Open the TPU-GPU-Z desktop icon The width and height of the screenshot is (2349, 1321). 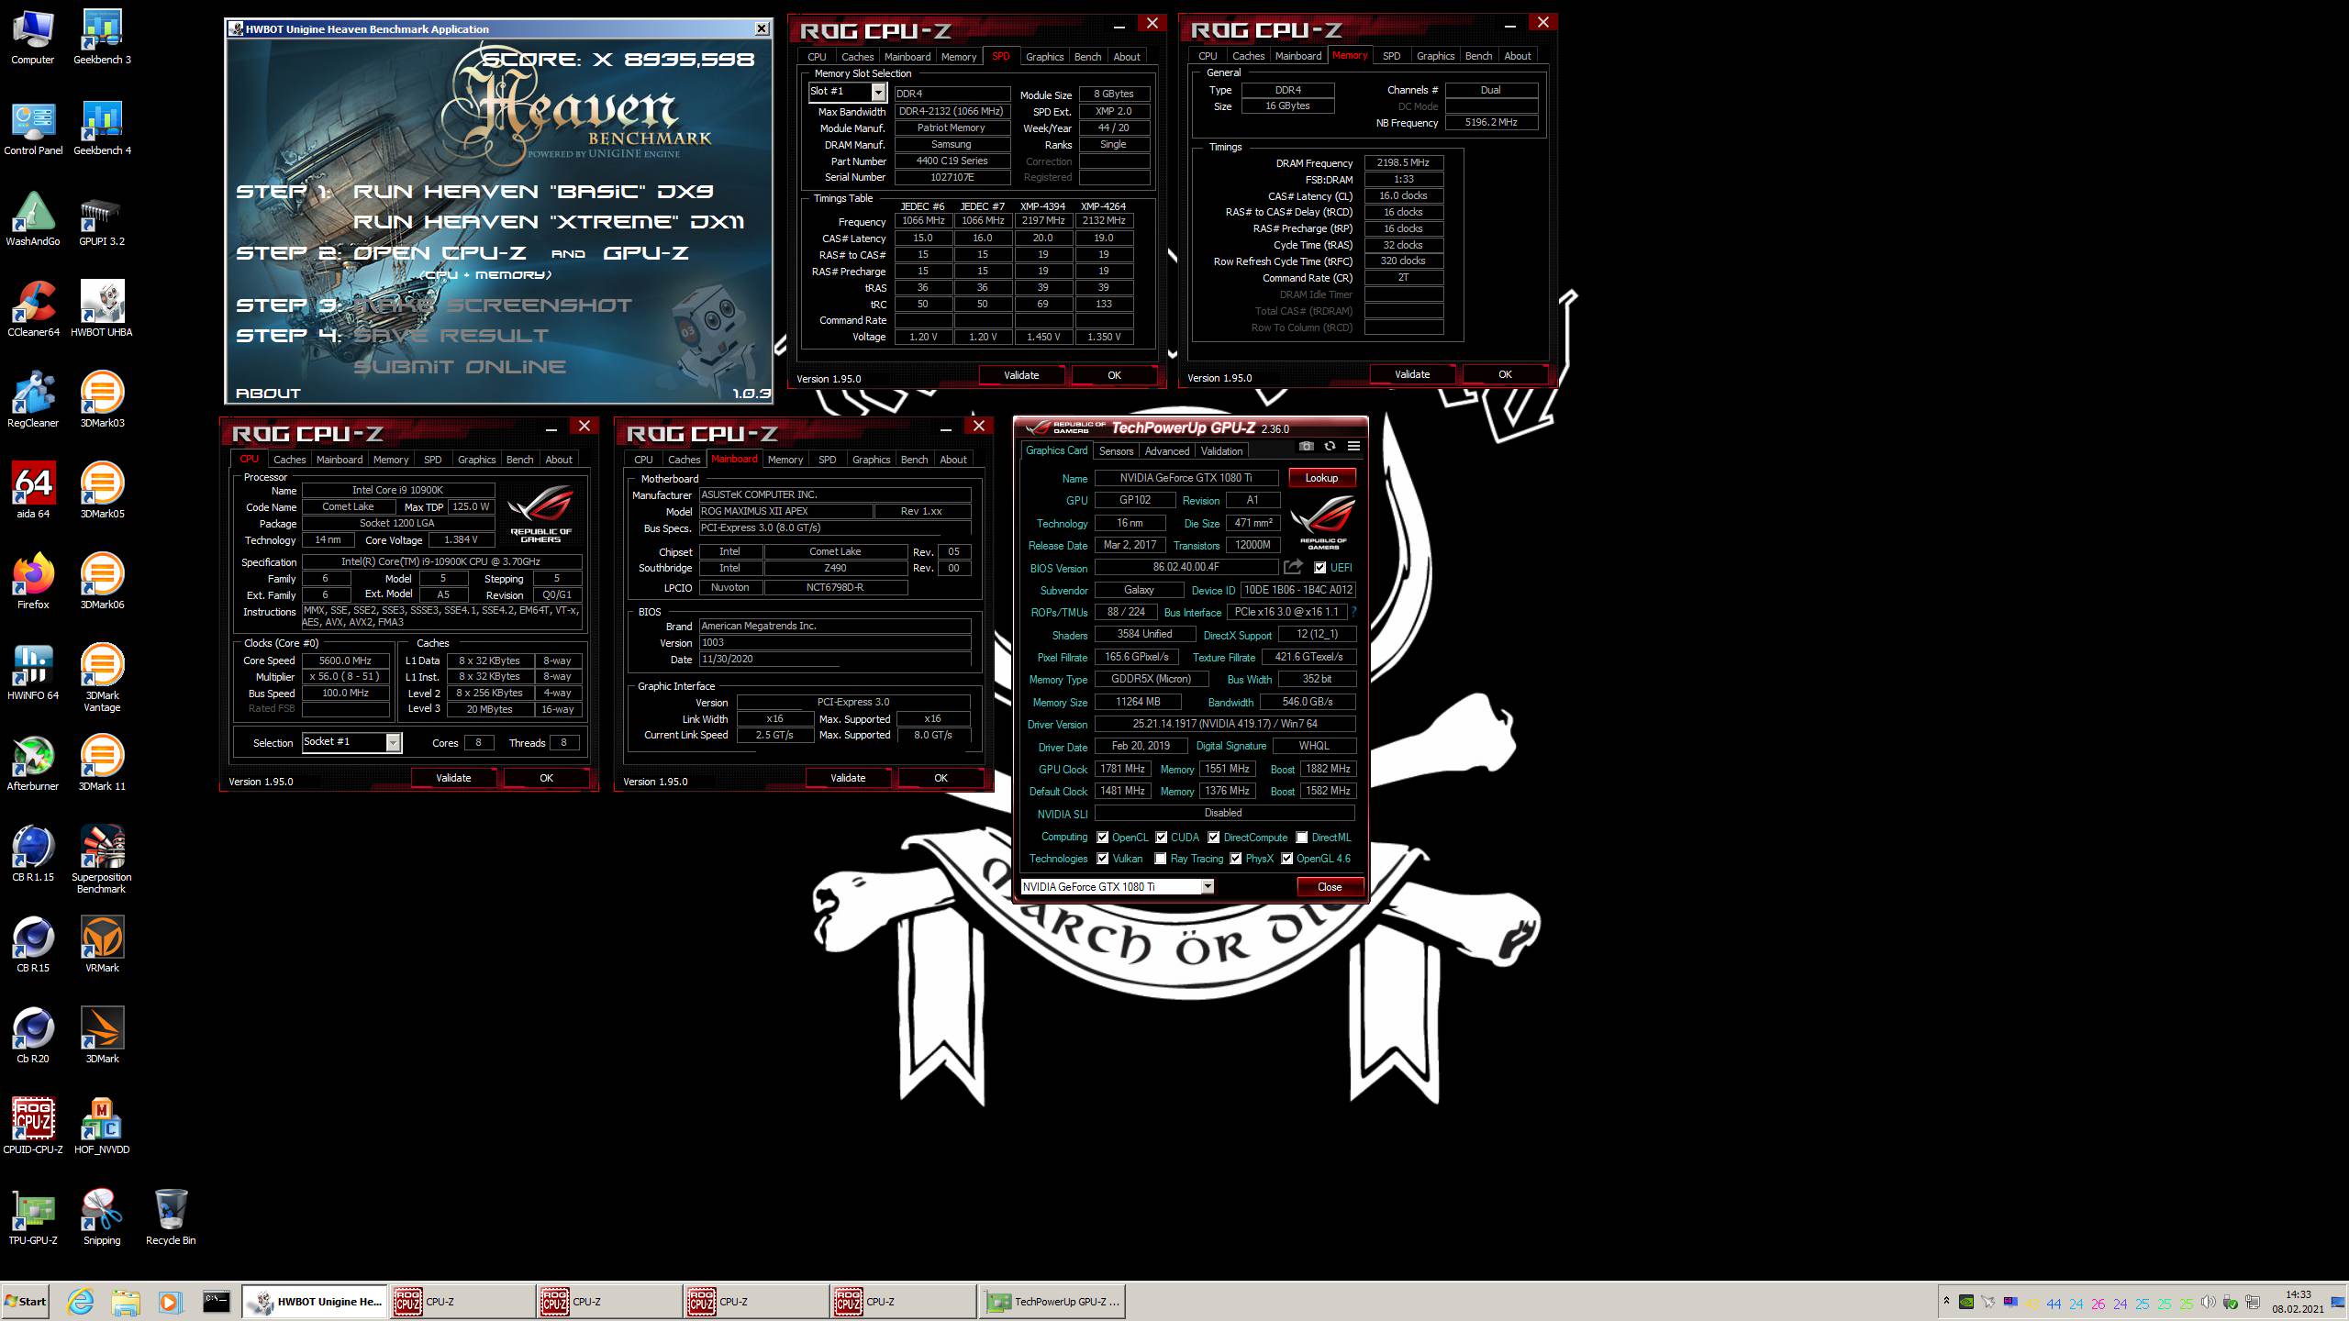(x=33, y=1218)
